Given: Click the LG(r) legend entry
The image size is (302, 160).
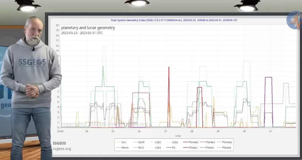Looking at the screenshot, I should click(x=158, y=148).
